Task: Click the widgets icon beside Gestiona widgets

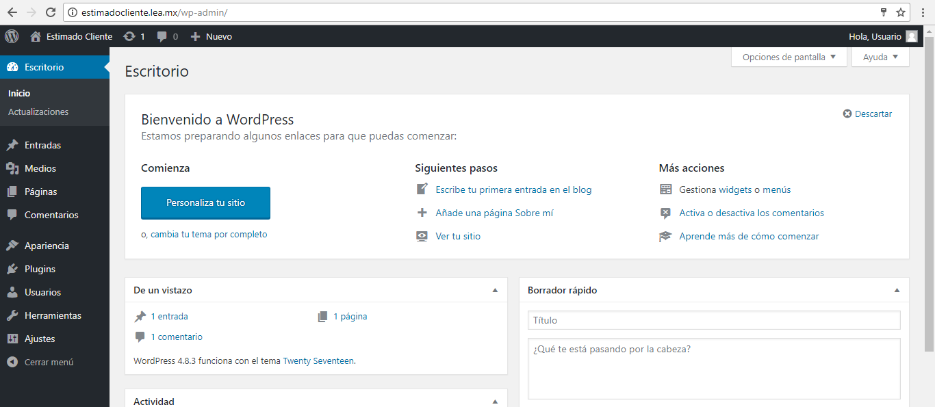Action: (665, 189)
